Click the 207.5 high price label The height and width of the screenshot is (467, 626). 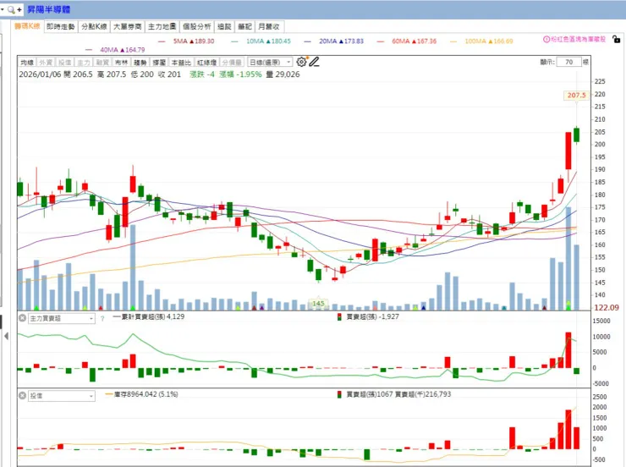tap(576, 95)
